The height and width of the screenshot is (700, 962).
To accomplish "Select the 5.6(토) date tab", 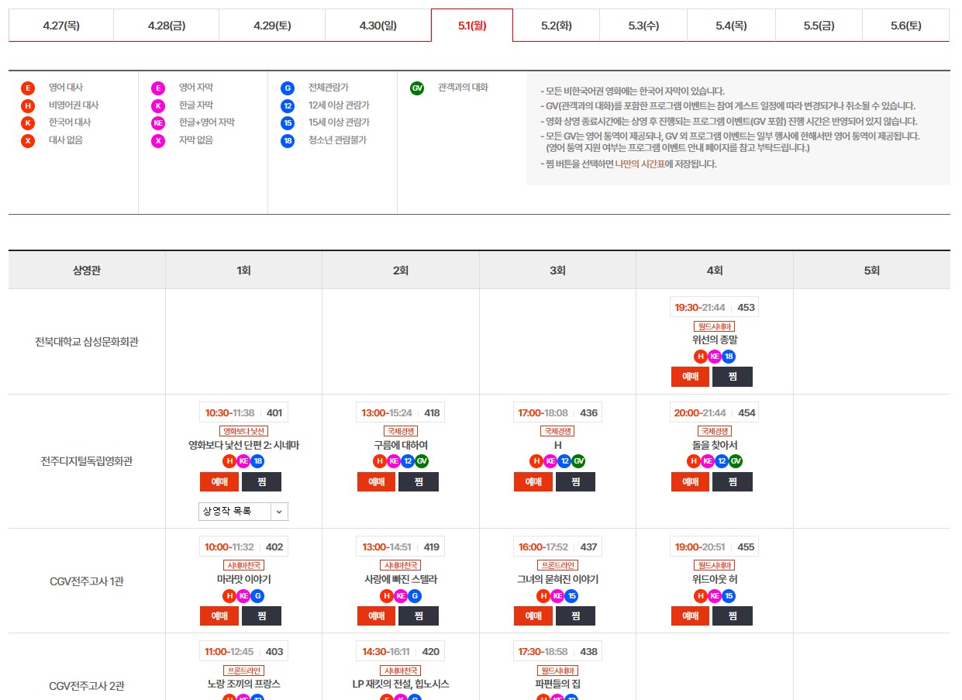I will click(906, 26).
